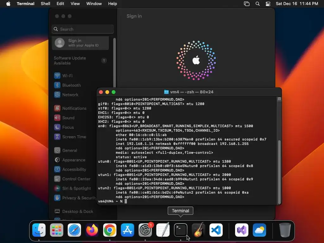The width and height of the screenshot is (324, 243).
Task: Click the Settings sidebar scrollbar
Action: point(115,62)
